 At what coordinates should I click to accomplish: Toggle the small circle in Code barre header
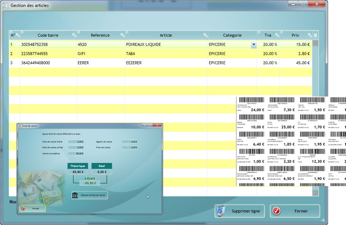coord(22,32)
